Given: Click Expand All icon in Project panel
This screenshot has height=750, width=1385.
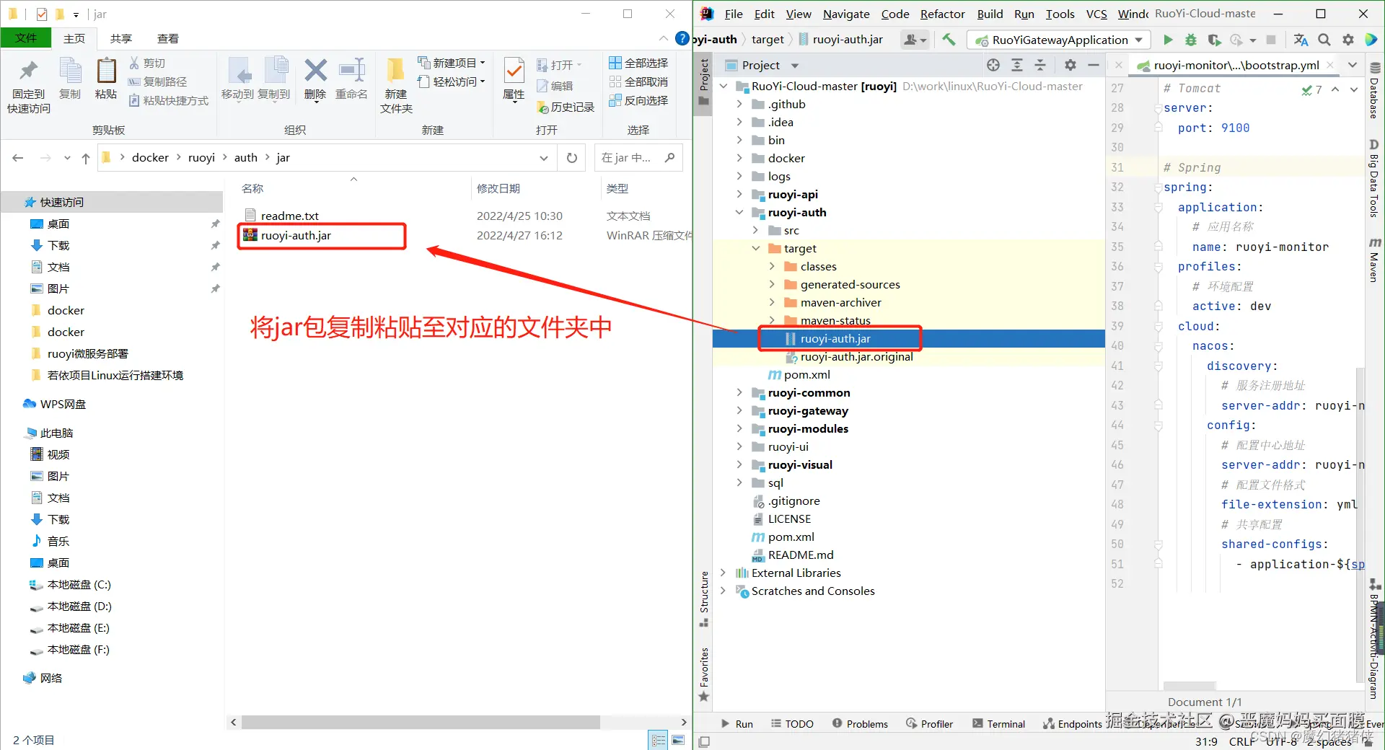Looking at the screenshot, I should click(x=1017, y=65).
